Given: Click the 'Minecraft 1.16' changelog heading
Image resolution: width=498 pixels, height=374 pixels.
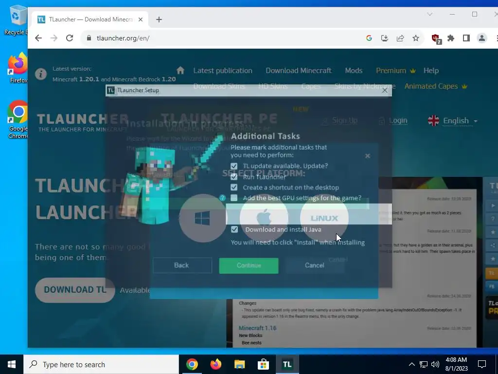Looking at the screenshot, I should [257, 328].
